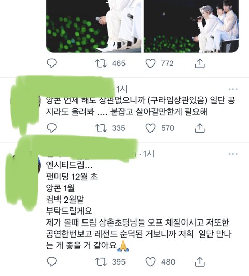The width and height of the screenshot is (249, 276).
Task: Share the tweet with 570 likes
Action: coord(200,128)
